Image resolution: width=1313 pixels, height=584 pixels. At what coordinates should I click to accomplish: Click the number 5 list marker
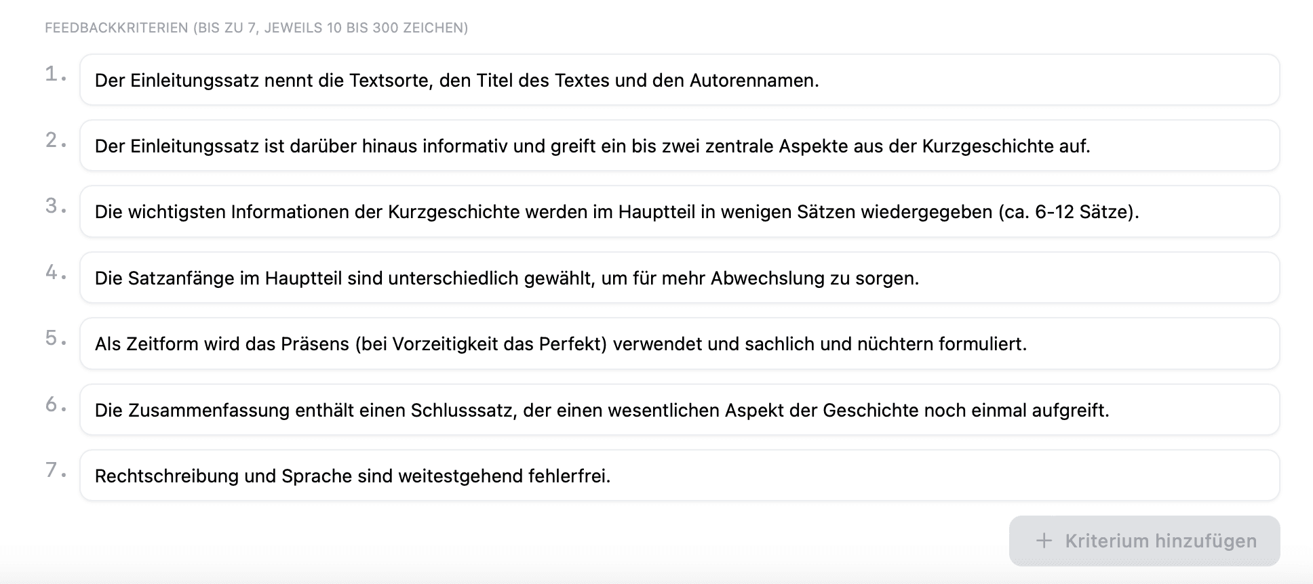[52, 338]
